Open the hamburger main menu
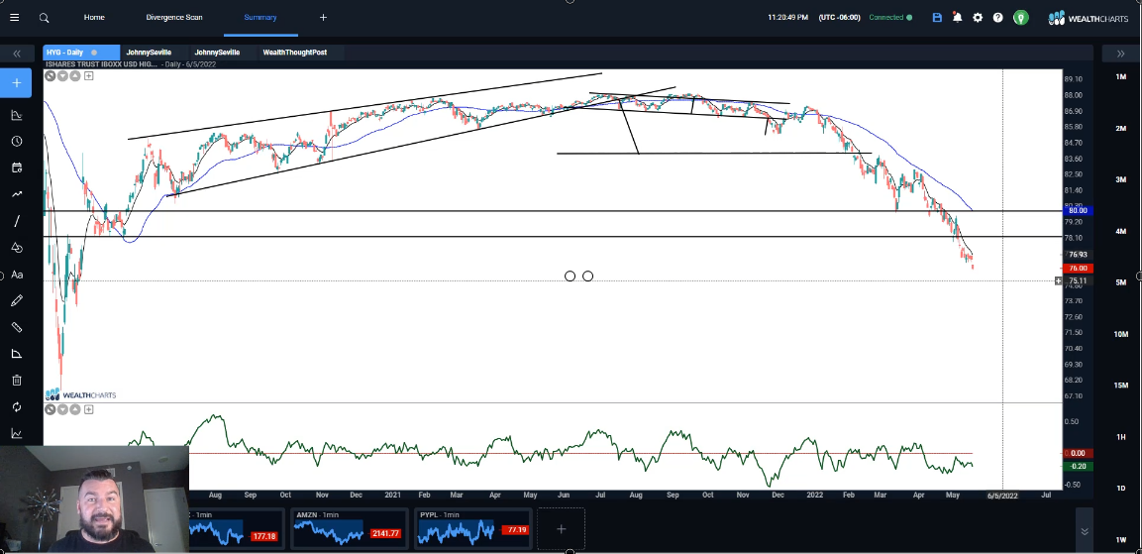1142x554 pixels. coord(14,17)
